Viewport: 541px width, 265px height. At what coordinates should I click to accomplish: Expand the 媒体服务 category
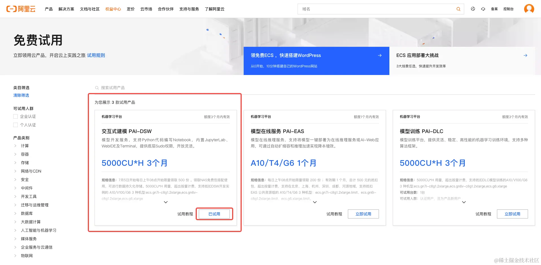pos(15,239)
